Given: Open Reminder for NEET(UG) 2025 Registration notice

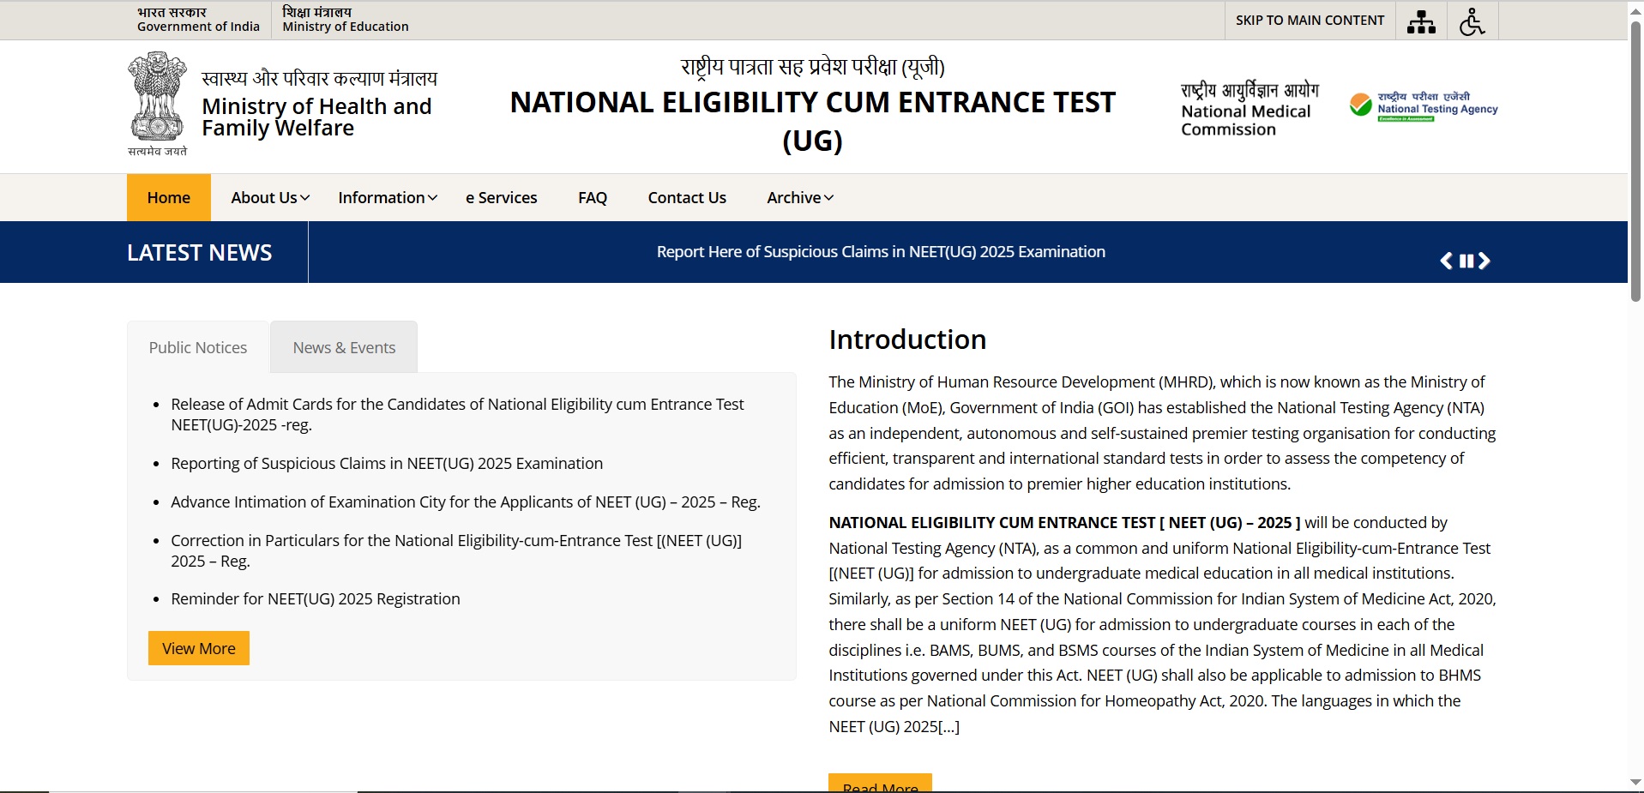Looking at the screenshot, I should [x=316, y=599].
